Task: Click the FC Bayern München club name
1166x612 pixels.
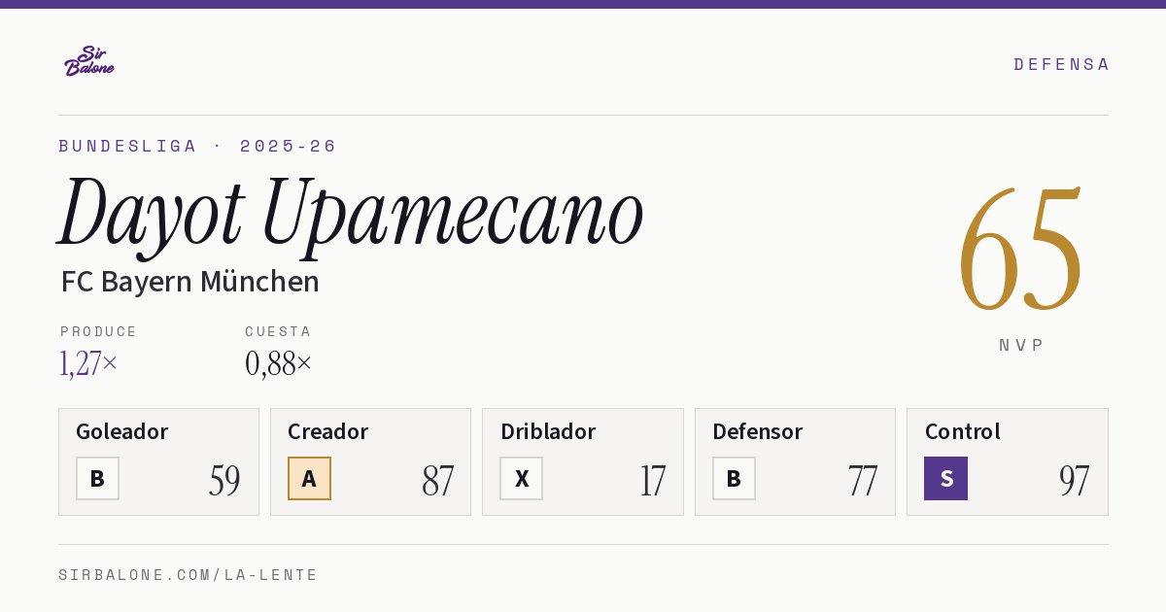Action: coord(189,282)
